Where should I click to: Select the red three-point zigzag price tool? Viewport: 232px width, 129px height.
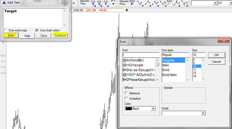[163, 3]
